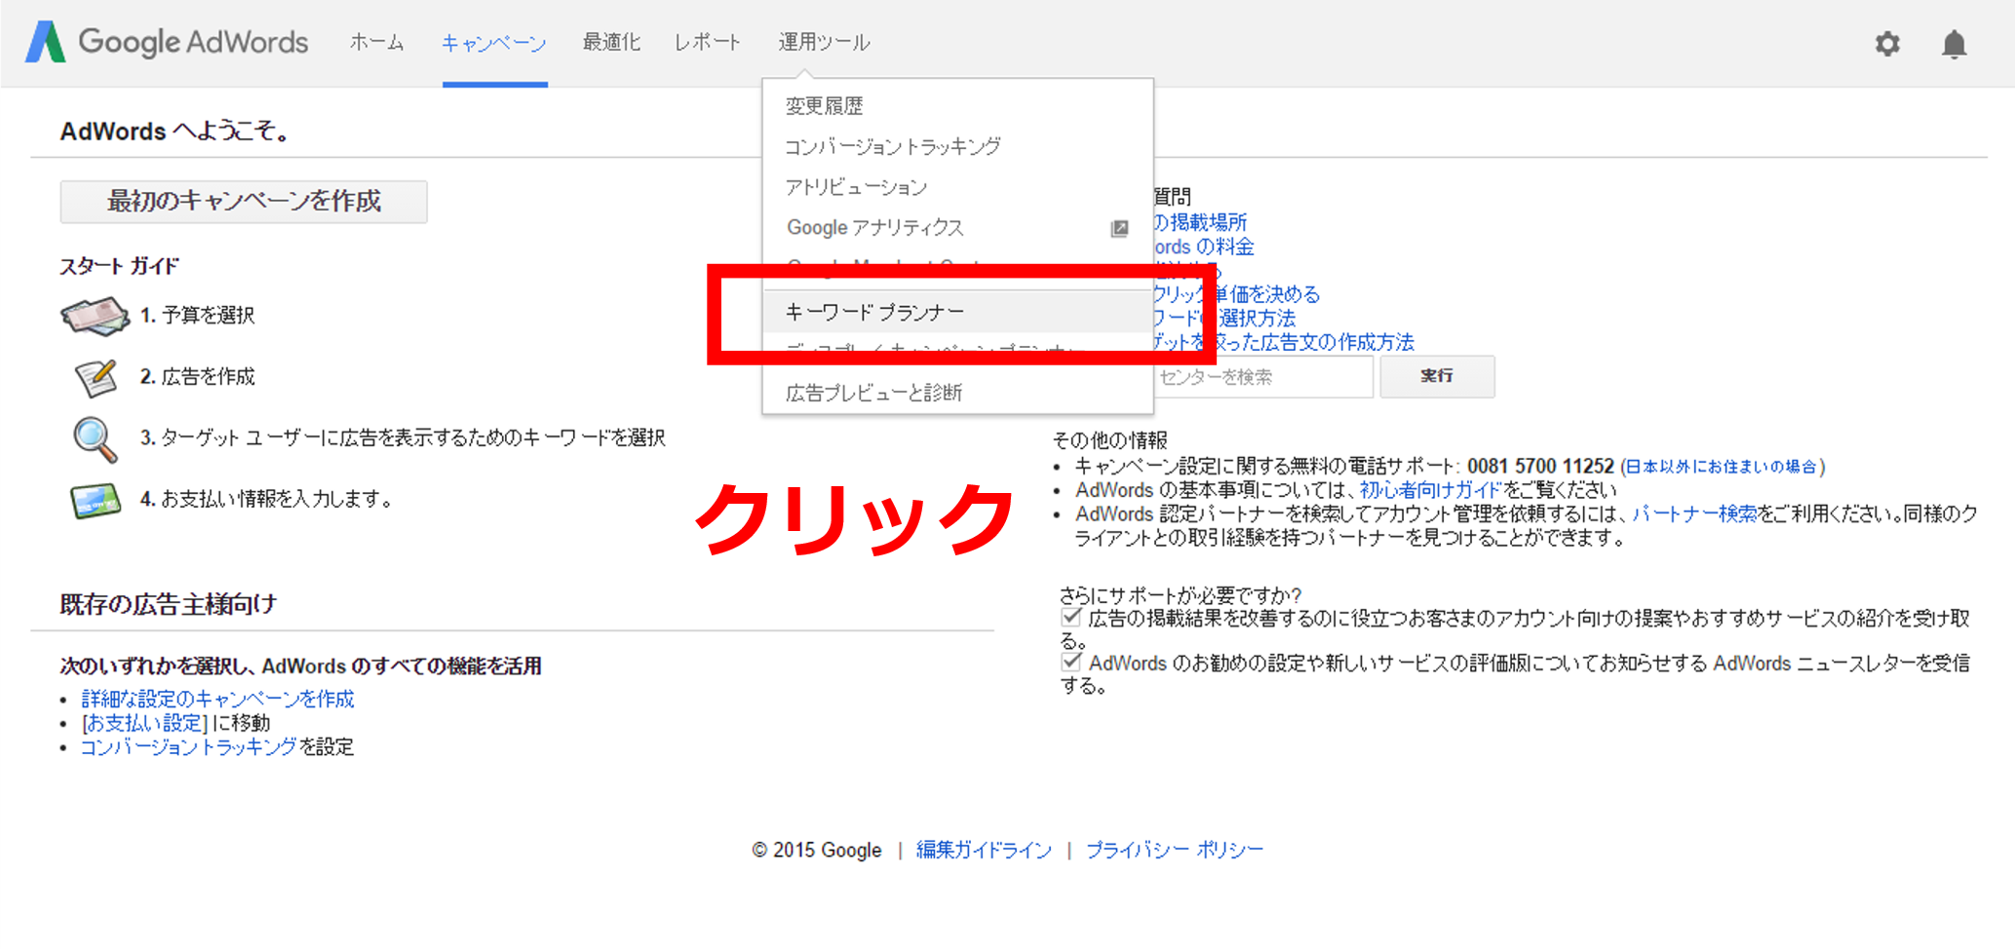Open the お支払い設定 link

click(144, 723)
